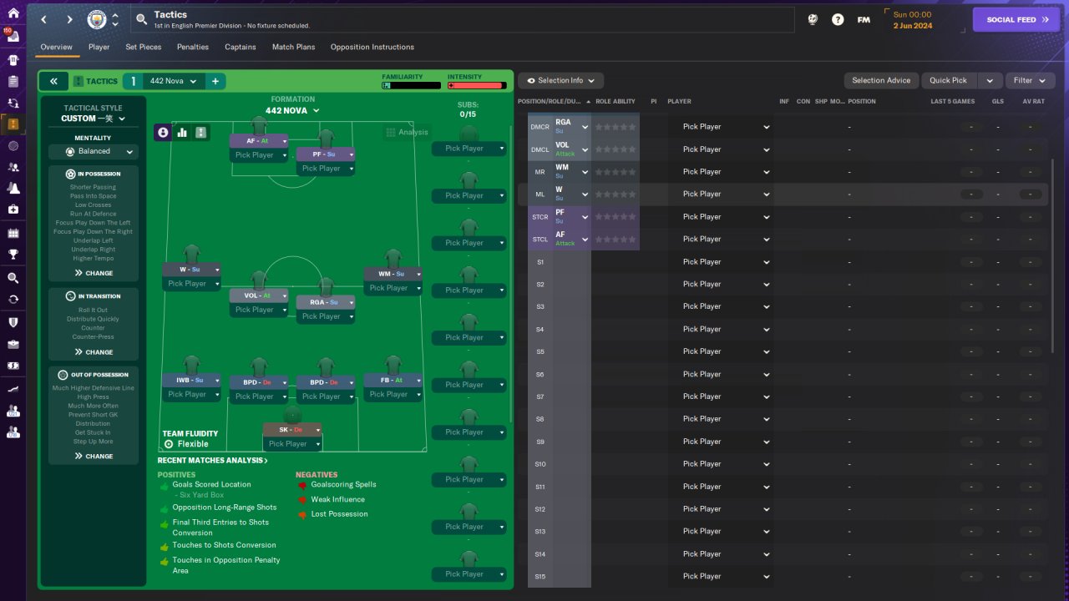Open the AF - At role dropdown on pitch

259,141
